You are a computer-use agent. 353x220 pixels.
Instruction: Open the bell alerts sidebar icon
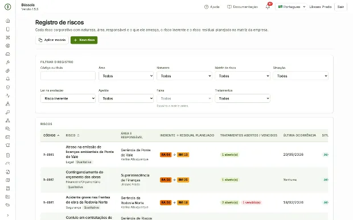[7, 79]
